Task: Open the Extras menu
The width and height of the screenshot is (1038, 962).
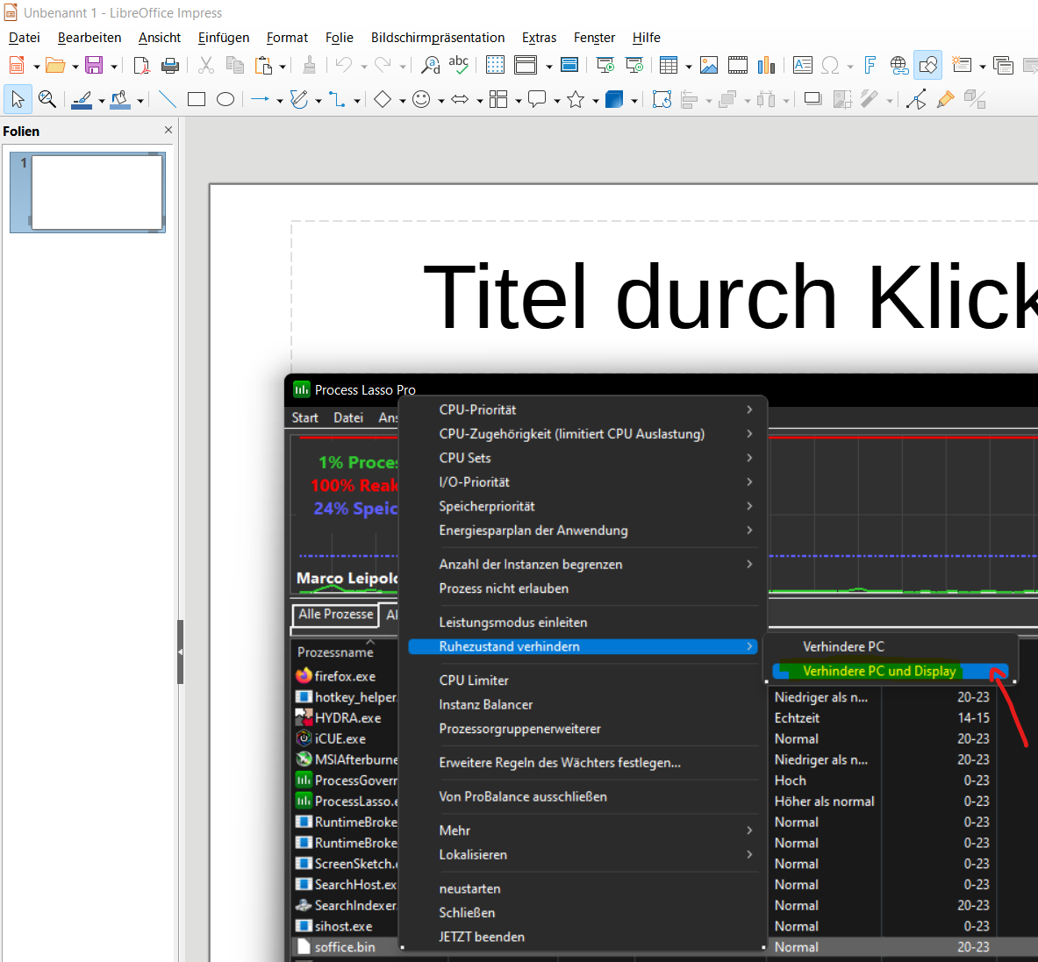Action: click(539, 38)
